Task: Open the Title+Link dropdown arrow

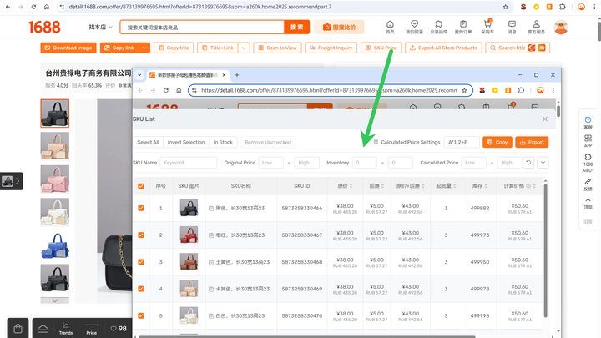Action: 244,48
